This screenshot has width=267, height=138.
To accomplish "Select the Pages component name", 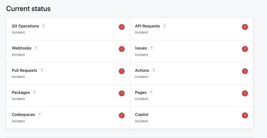I will [x=141, y=93].
